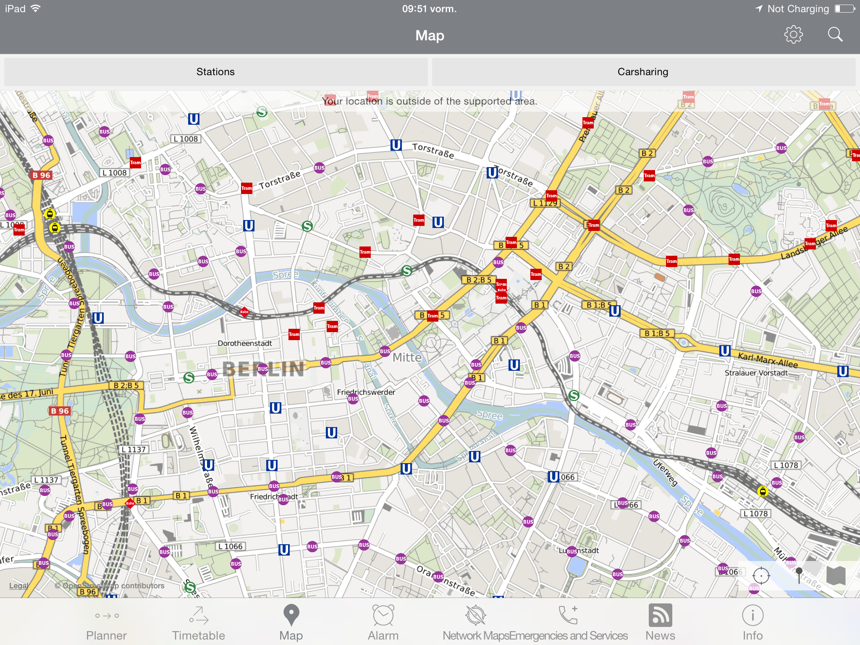Tap the bus marker overlapping BERLIN label
Screen dimensions: 860x645
coord(263,369)
